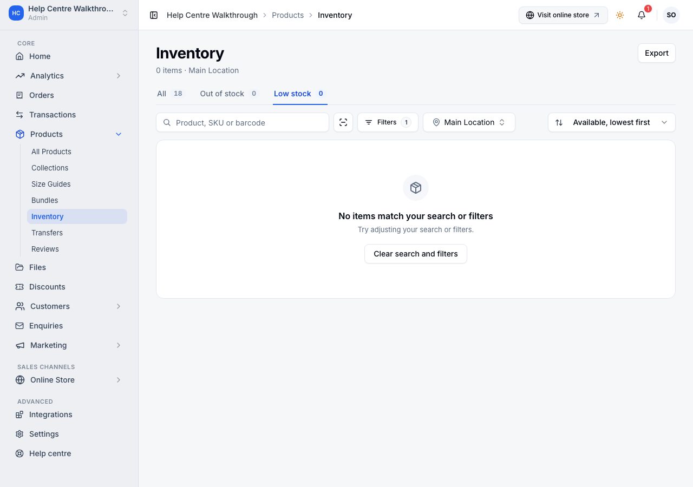Click the Transactions arrows icon
The width and height of the screenshot is (693, 487).
click(19, 115)
